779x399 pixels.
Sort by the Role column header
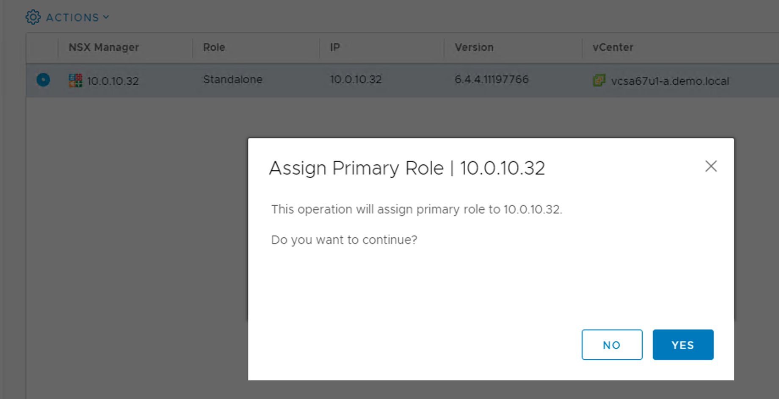click(x=214, y=47)
